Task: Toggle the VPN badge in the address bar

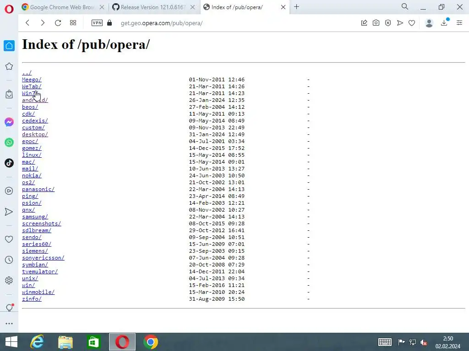Action: pos(97,23)
